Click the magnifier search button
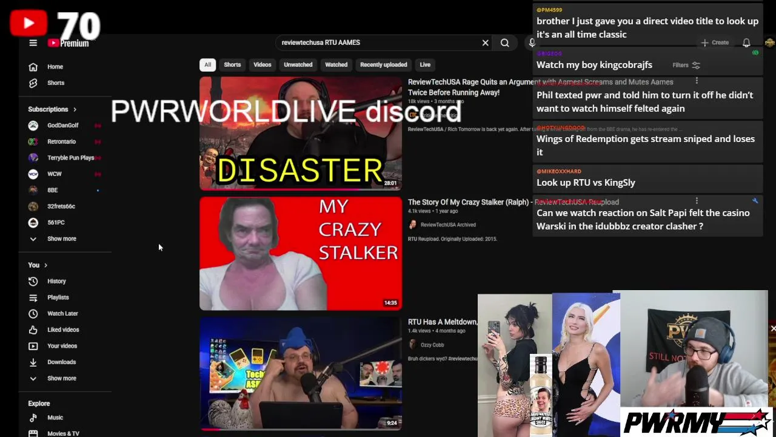Screen dimensions: 776x437 pos(504,42)
